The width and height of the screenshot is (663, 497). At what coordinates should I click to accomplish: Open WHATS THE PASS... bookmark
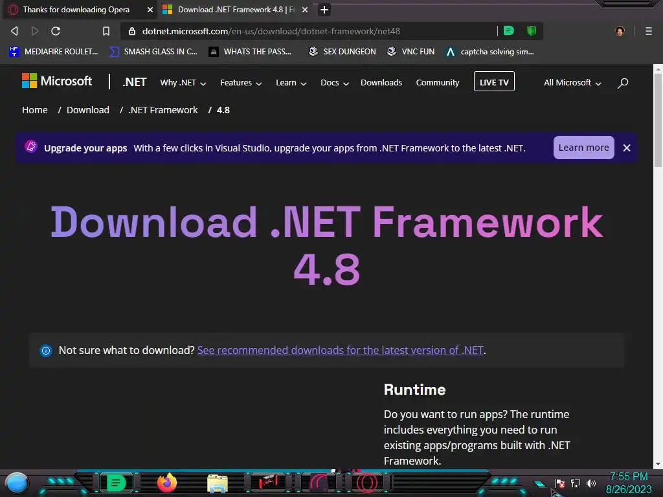point(250,52)
